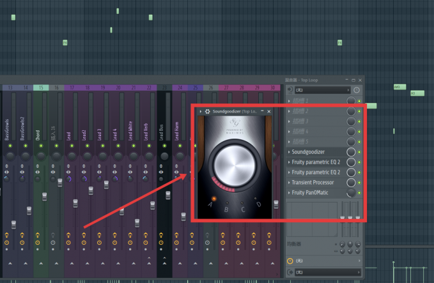Click the Lead track latency clock icon
This screenshot has width=434, height=283.
point(68,243)
